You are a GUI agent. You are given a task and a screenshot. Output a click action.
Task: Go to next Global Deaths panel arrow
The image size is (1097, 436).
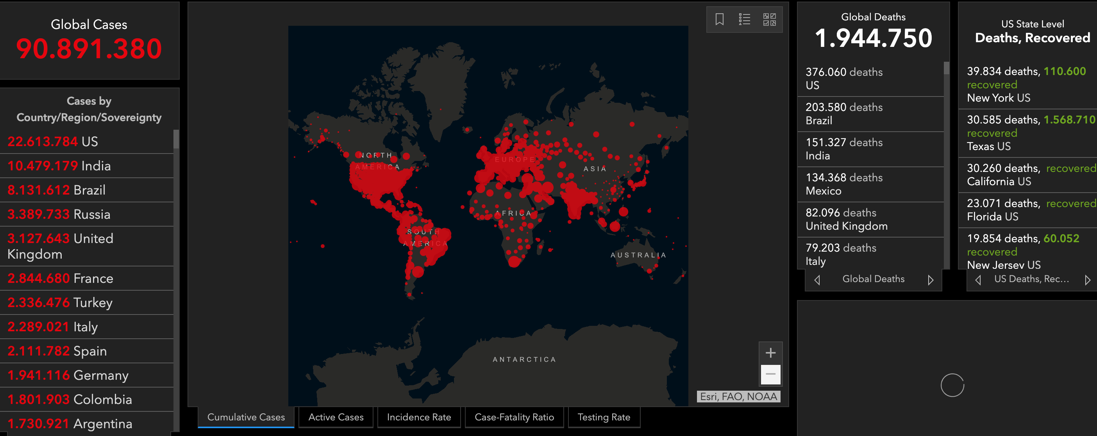coord(931,280)
